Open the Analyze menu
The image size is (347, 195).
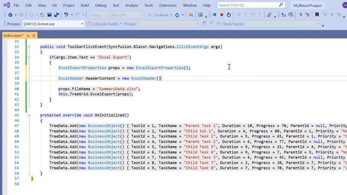(132, 5)
